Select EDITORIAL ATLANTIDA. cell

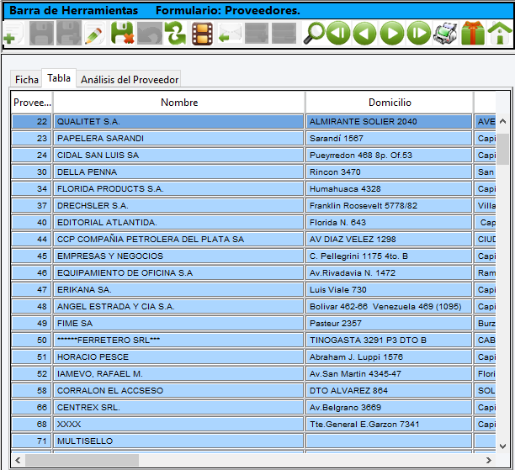coord(178,222)
